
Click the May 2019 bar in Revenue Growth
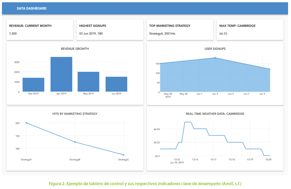point(88,82)
